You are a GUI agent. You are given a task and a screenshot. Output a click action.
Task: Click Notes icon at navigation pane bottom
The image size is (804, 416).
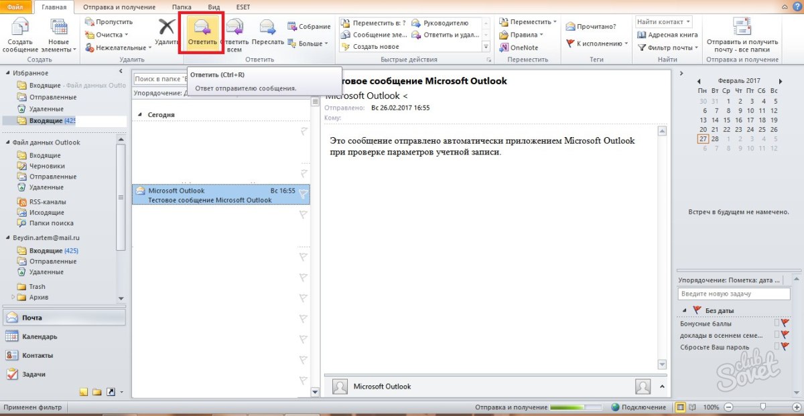click(84, 392)
